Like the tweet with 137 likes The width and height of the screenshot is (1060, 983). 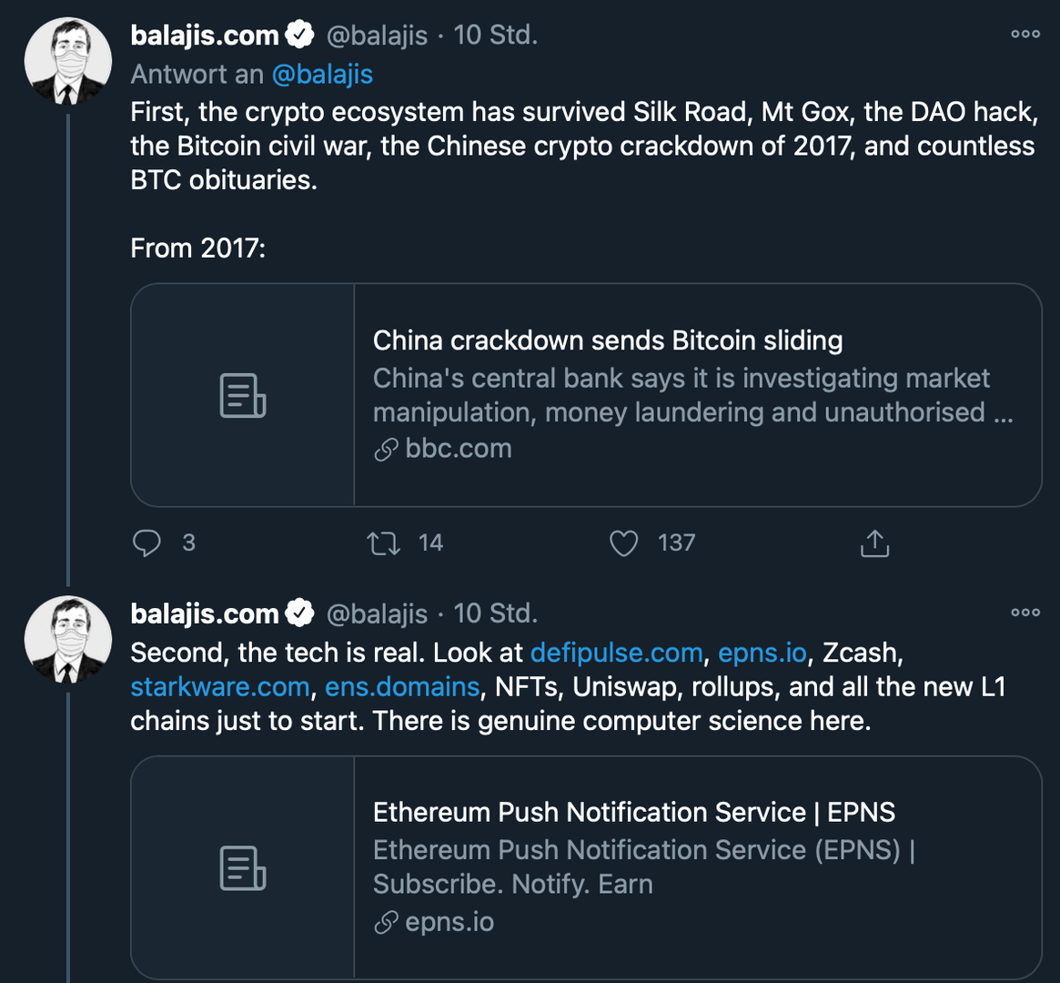click(623, 543)
